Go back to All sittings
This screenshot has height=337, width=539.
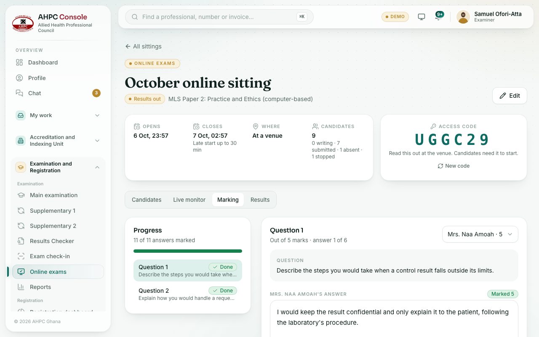click(x=143, y=46)
